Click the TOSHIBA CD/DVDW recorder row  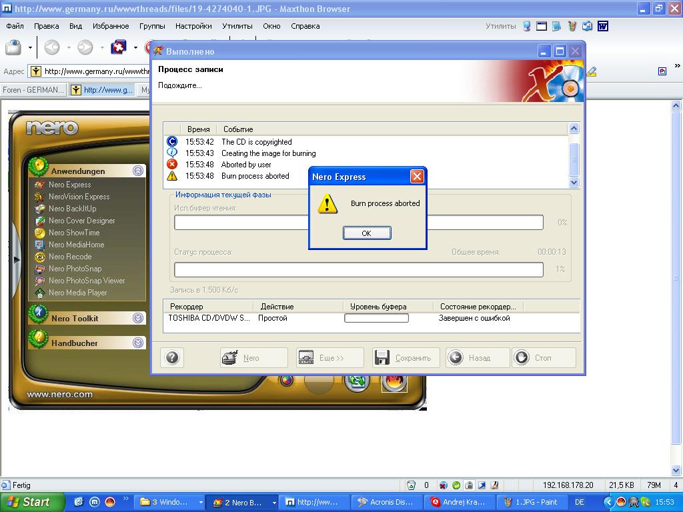click(x=371, y=318)
